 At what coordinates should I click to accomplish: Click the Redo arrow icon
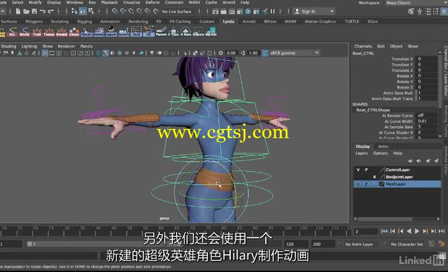51,12
